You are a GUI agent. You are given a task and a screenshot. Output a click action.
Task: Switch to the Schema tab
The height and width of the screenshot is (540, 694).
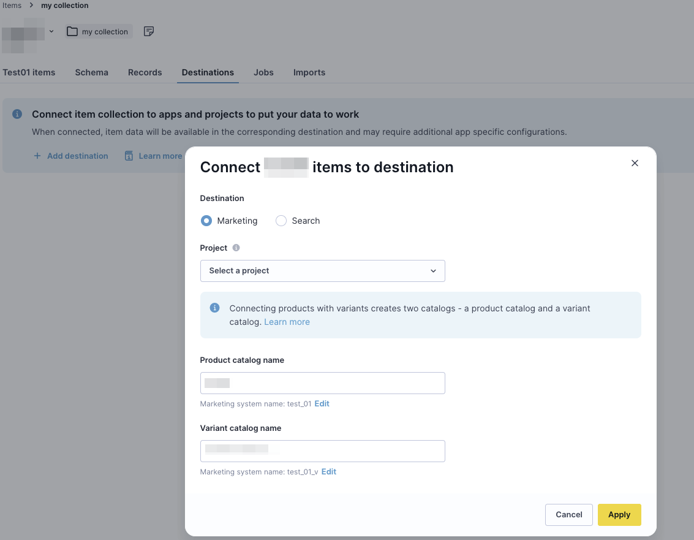pyautogui.click(x=92, y=72)
